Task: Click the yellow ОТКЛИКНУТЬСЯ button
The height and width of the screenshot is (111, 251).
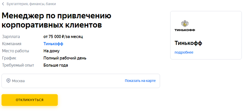Action: click(30, 100)
